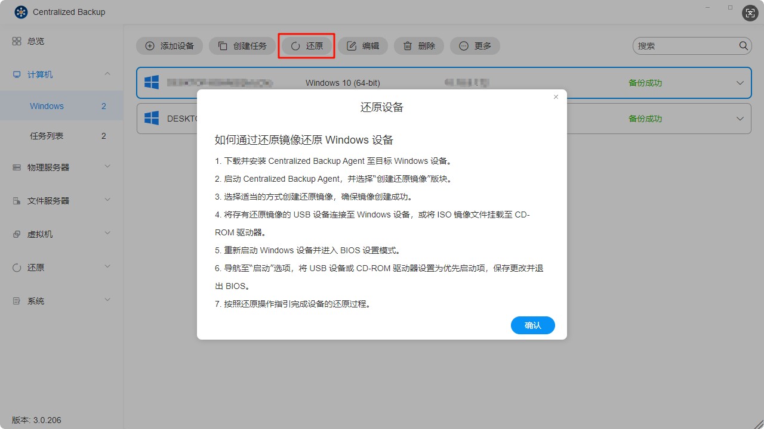This screenshot has height=429, width=764.
Task: Click the Centralized Backup logo icon
Action: coord(20,11)
